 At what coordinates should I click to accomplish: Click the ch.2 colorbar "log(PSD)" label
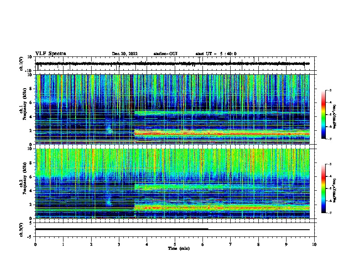tap(334, 190)
